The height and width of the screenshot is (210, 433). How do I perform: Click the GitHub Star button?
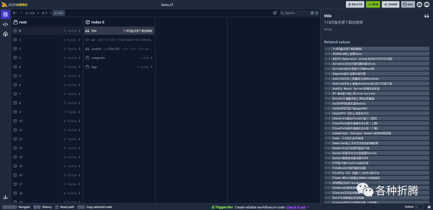pyautogui.click(x=408, y=4)
